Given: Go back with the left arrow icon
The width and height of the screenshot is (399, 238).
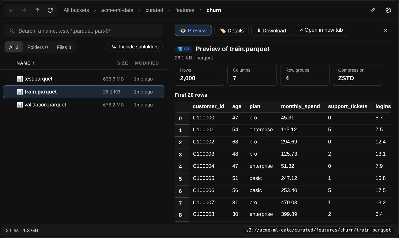Looking at the screenshot, I should pyautogui.click(x=11, y=10).
